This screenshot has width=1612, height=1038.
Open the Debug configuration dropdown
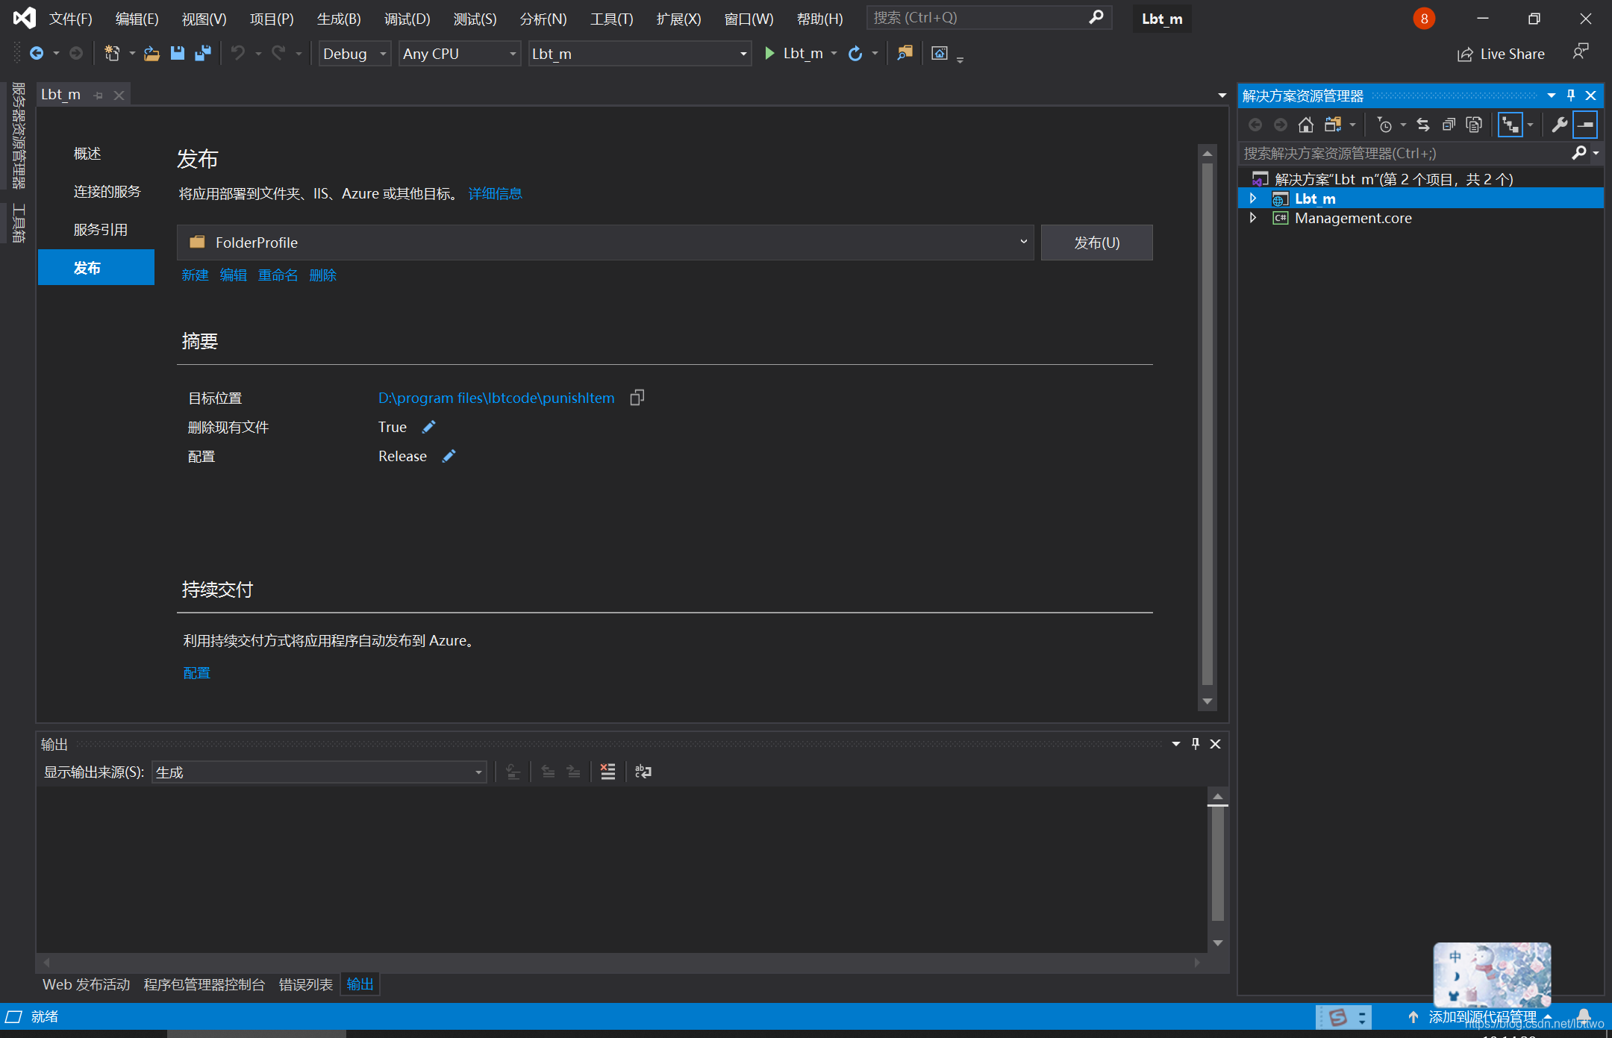pos(355,54)
